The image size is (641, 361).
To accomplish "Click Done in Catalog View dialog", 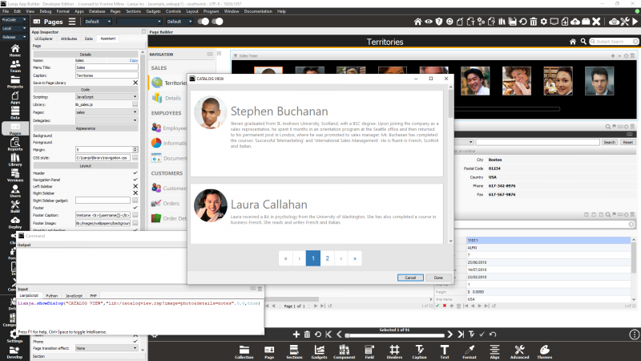I will [438, 278].
